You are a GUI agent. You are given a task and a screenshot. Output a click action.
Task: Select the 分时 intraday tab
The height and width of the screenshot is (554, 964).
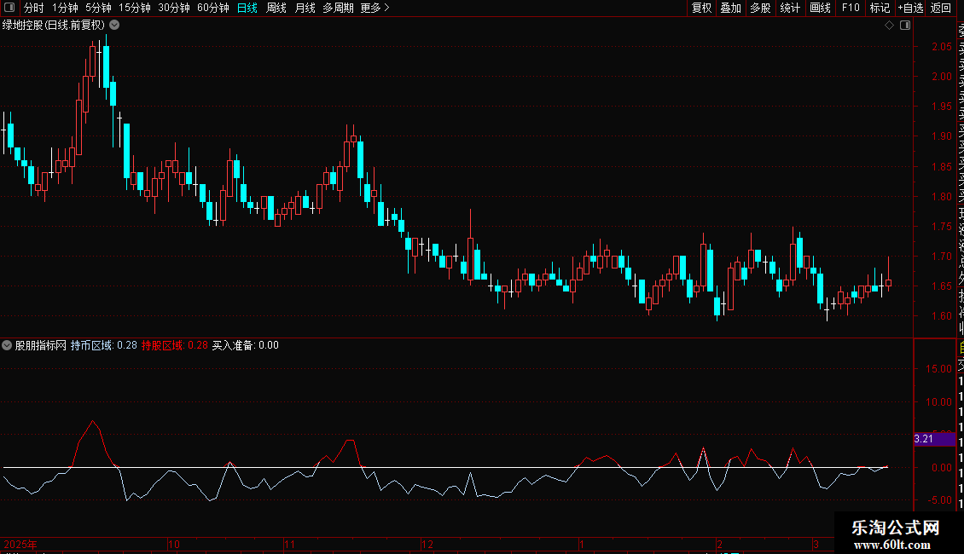click(x=34, y=8)
